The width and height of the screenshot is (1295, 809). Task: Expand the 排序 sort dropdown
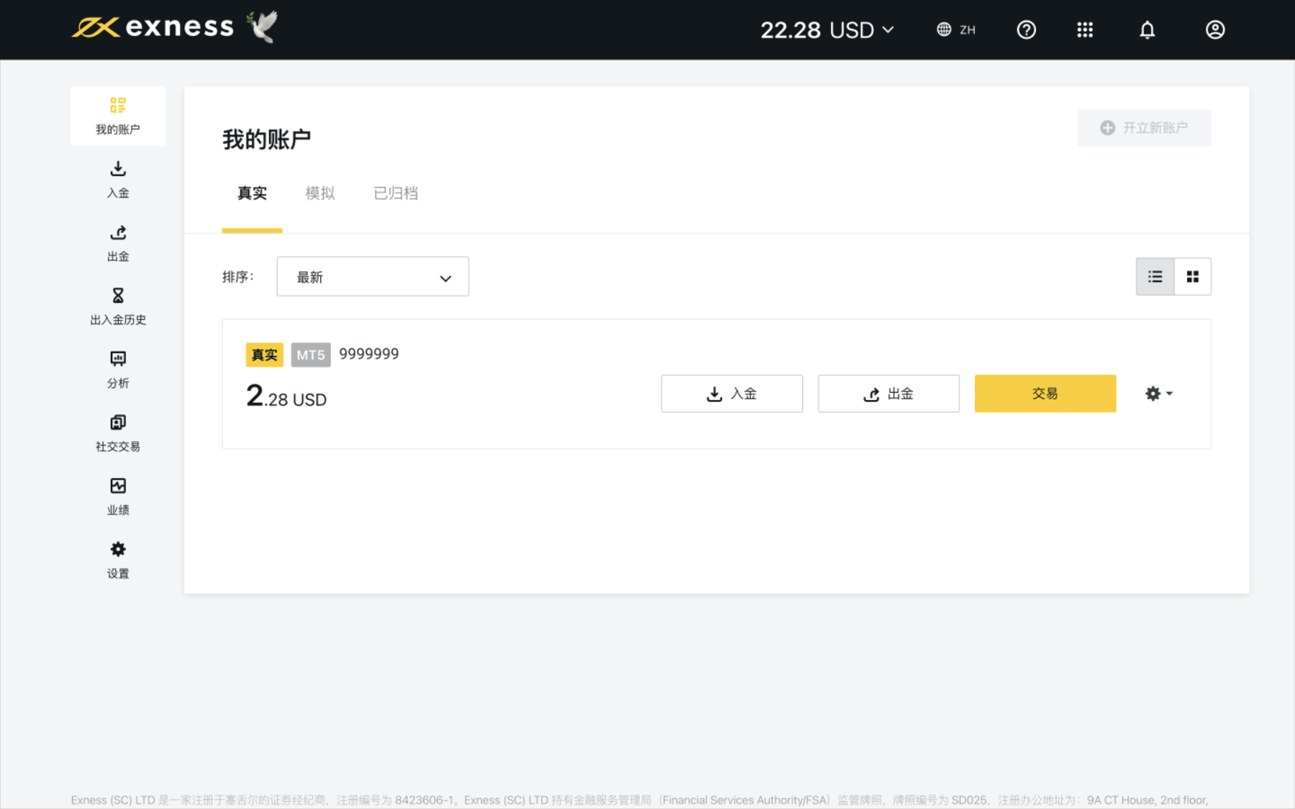pos(373,277)
